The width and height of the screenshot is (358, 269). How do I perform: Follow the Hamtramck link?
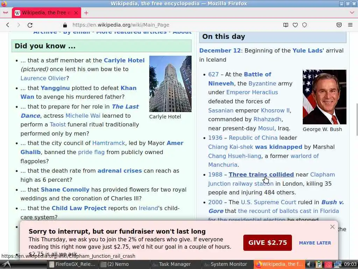click(109, 143)
